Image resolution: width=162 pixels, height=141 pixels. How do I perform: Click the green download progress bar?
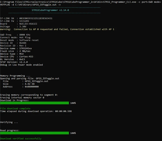[x=34, y=103]
